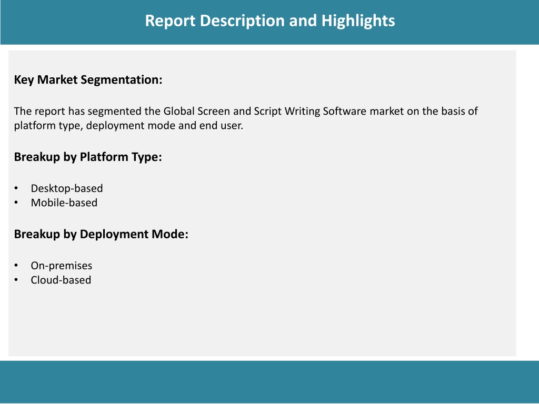The height and width of the screenshot is (404, 539).
Task: Click the 'Report Description and Highlights' title
Action: (270, 21)
